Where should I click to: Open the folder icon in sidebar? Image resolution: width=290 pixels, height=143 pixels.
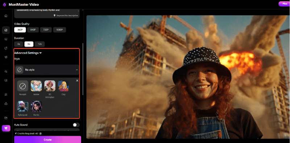(6, 118)
